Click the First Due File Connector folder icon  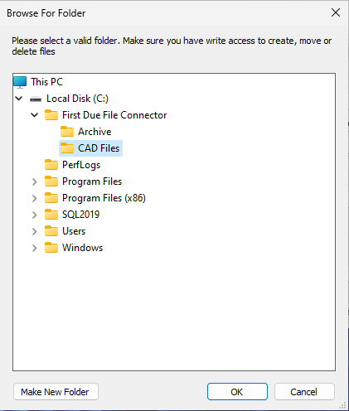[51, 115]
